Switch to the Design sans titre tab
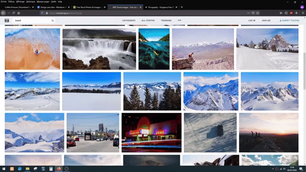 click(54, 7)
